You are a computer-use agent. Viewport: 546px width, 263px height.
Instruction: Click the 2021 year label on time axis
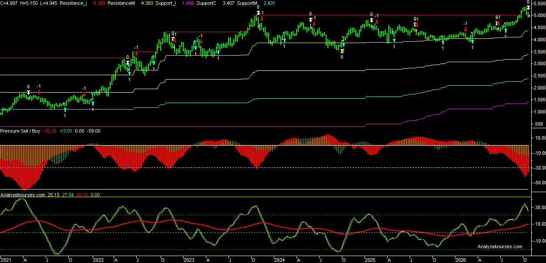click(x=6, y=260)
